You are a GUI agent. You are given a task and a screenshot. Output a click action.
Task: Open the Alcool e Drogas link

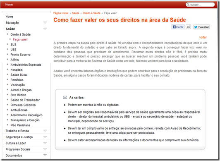(21, 90)
